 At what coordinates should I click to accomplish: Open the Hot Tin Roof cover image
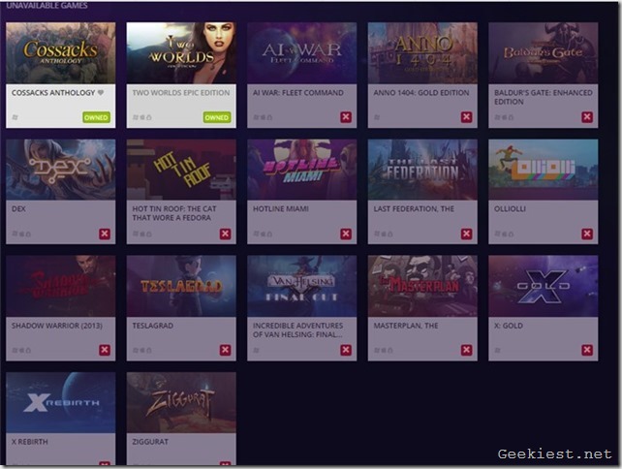[x=181, y=170]
